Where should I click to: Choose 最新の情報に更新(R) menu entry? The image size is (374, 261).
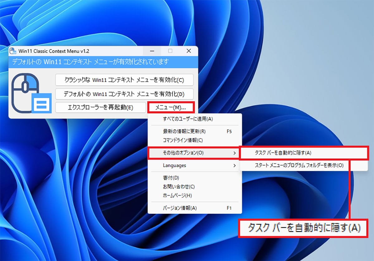click(x=195, y=131)
